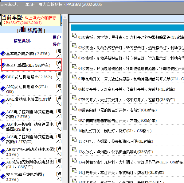Select BBG发动机电路图( 2.8V6) category
Viewport: 184px width, 183px height.
(29, 77)
